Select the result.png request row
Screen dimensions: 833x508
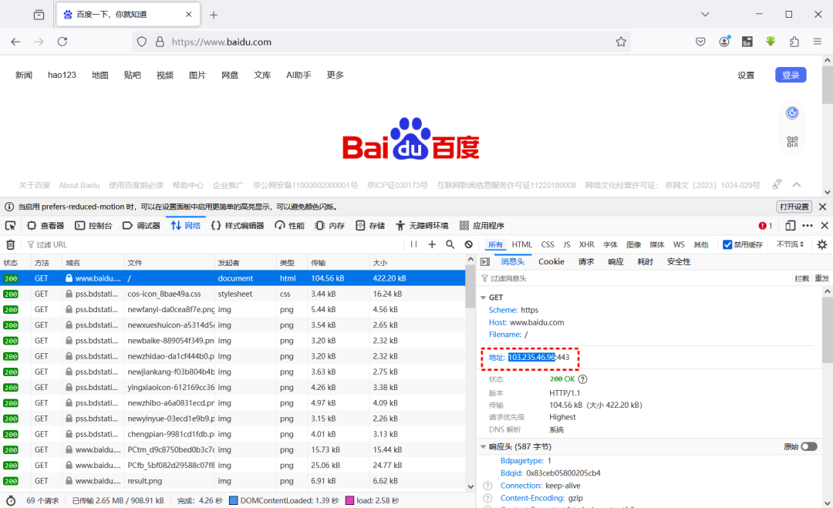(233, 481)
